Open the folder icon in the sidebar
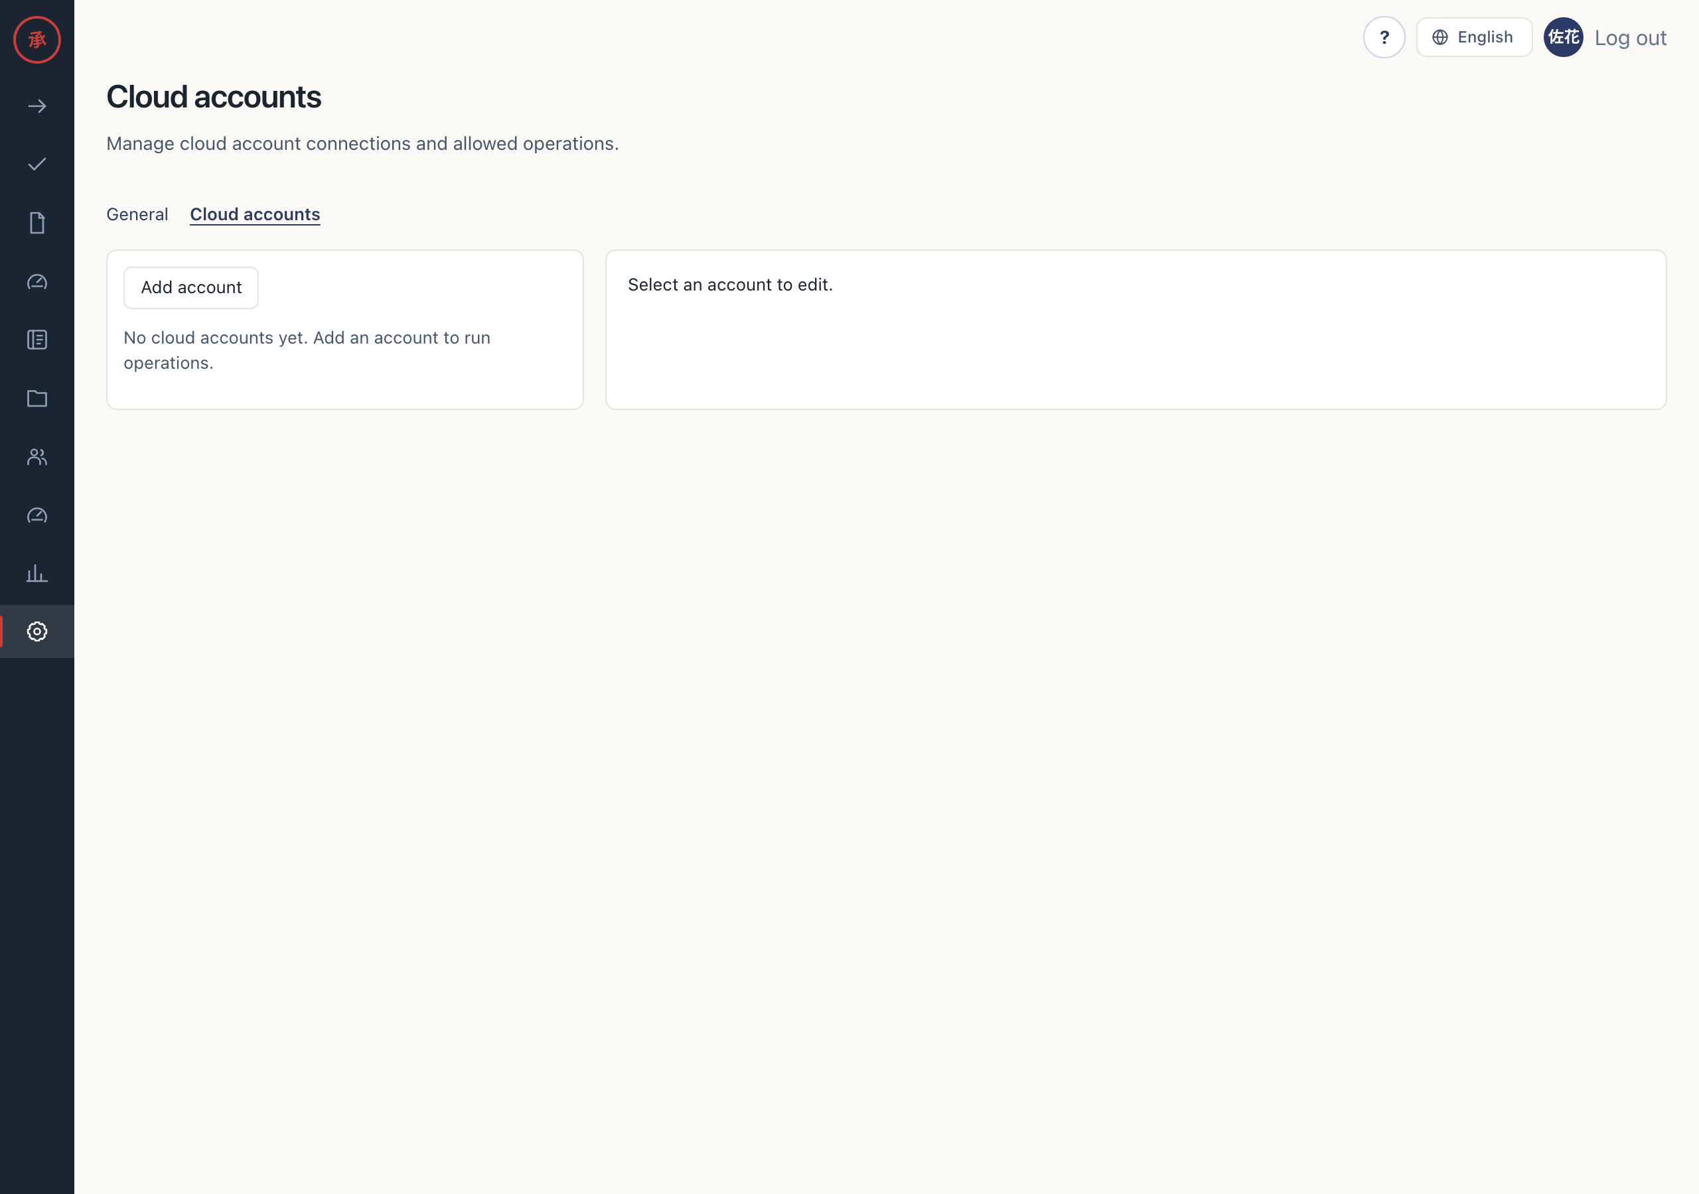The image size is (1699, 1194). point(37,398)
